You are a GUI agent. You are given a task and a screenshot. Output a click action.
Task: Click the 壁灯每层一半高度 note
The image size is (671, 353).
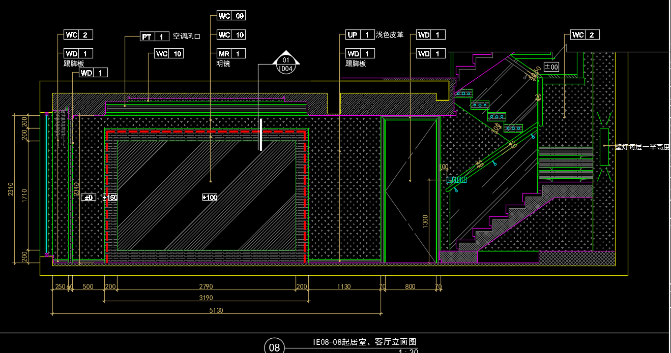coord(642,147)
